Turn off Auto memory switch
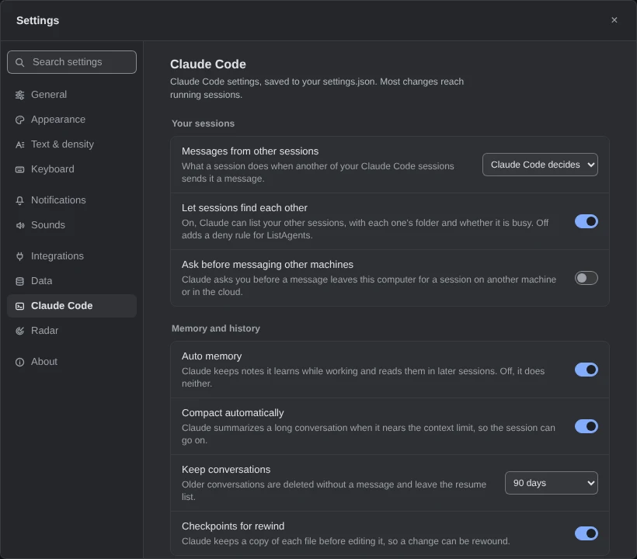The height and width of the screenshot is (559, 637). (x=586, y=370)
